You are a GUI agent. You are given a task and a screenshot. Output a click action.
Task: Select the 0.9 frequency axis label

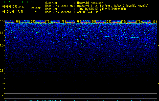click(x=2, y=58)
